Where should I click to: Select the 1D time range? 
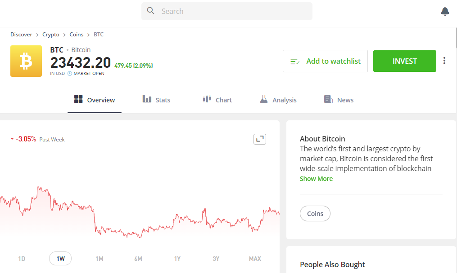pyautogui.click(x=22, y=259)
